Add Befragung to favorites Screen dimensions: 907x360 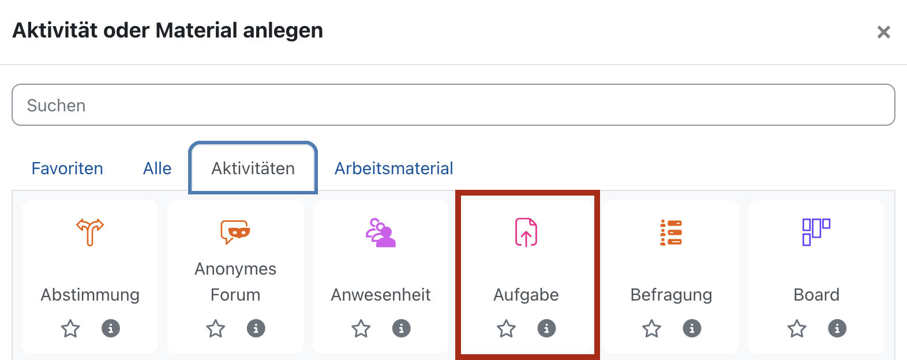pos(651,328)
